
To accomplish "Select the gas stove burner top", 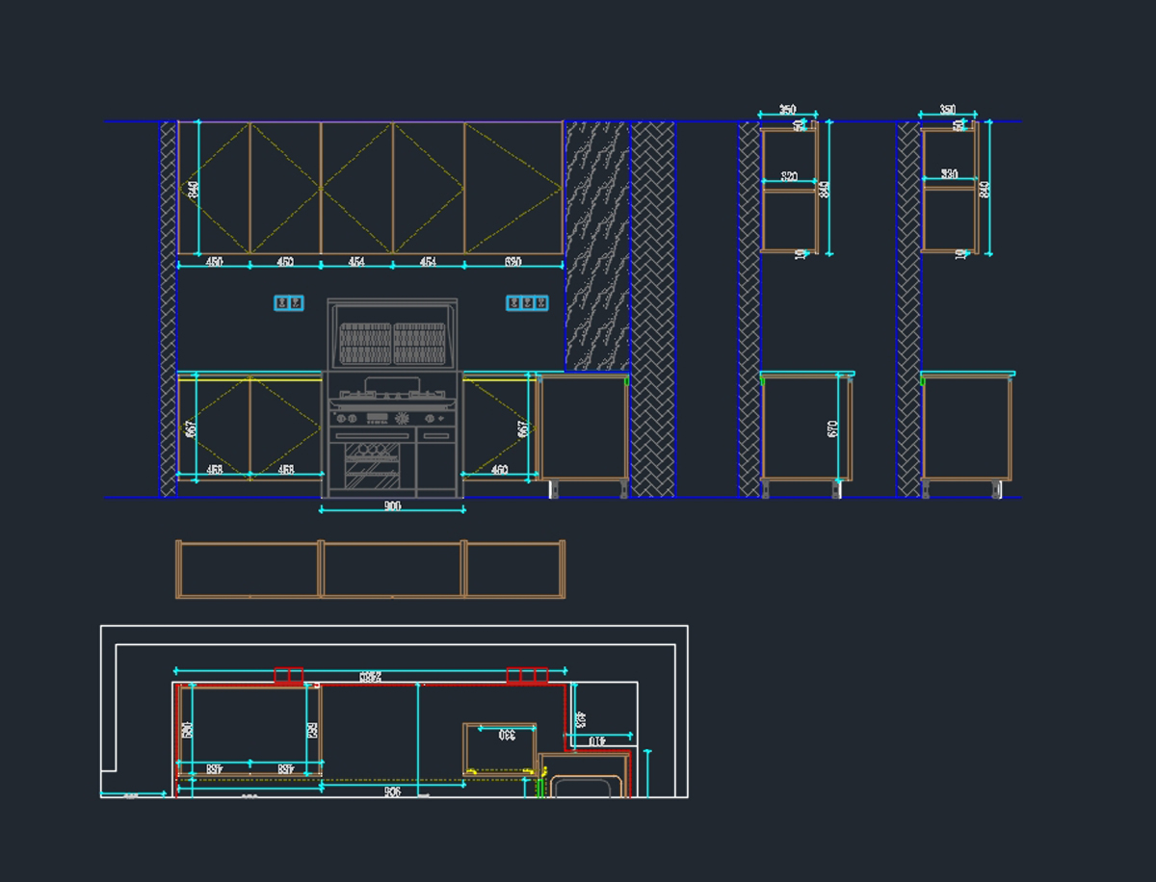I will tap(392, 393).
